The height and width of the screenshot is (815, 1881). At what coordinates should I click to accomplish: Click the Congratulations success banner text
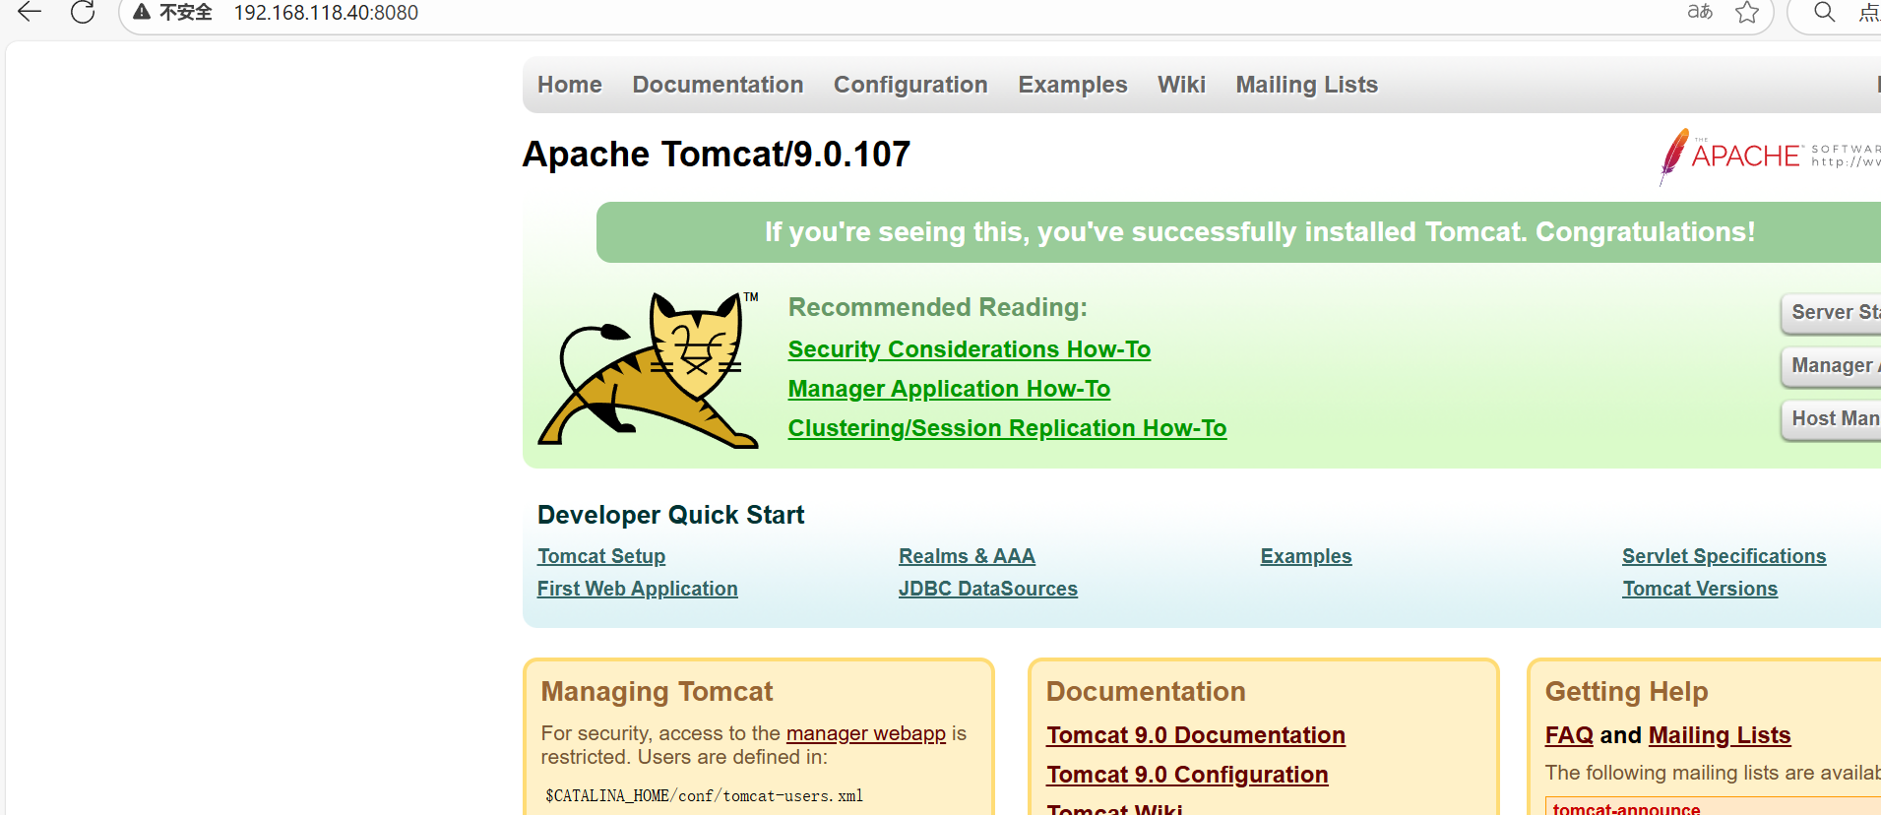1260,232
